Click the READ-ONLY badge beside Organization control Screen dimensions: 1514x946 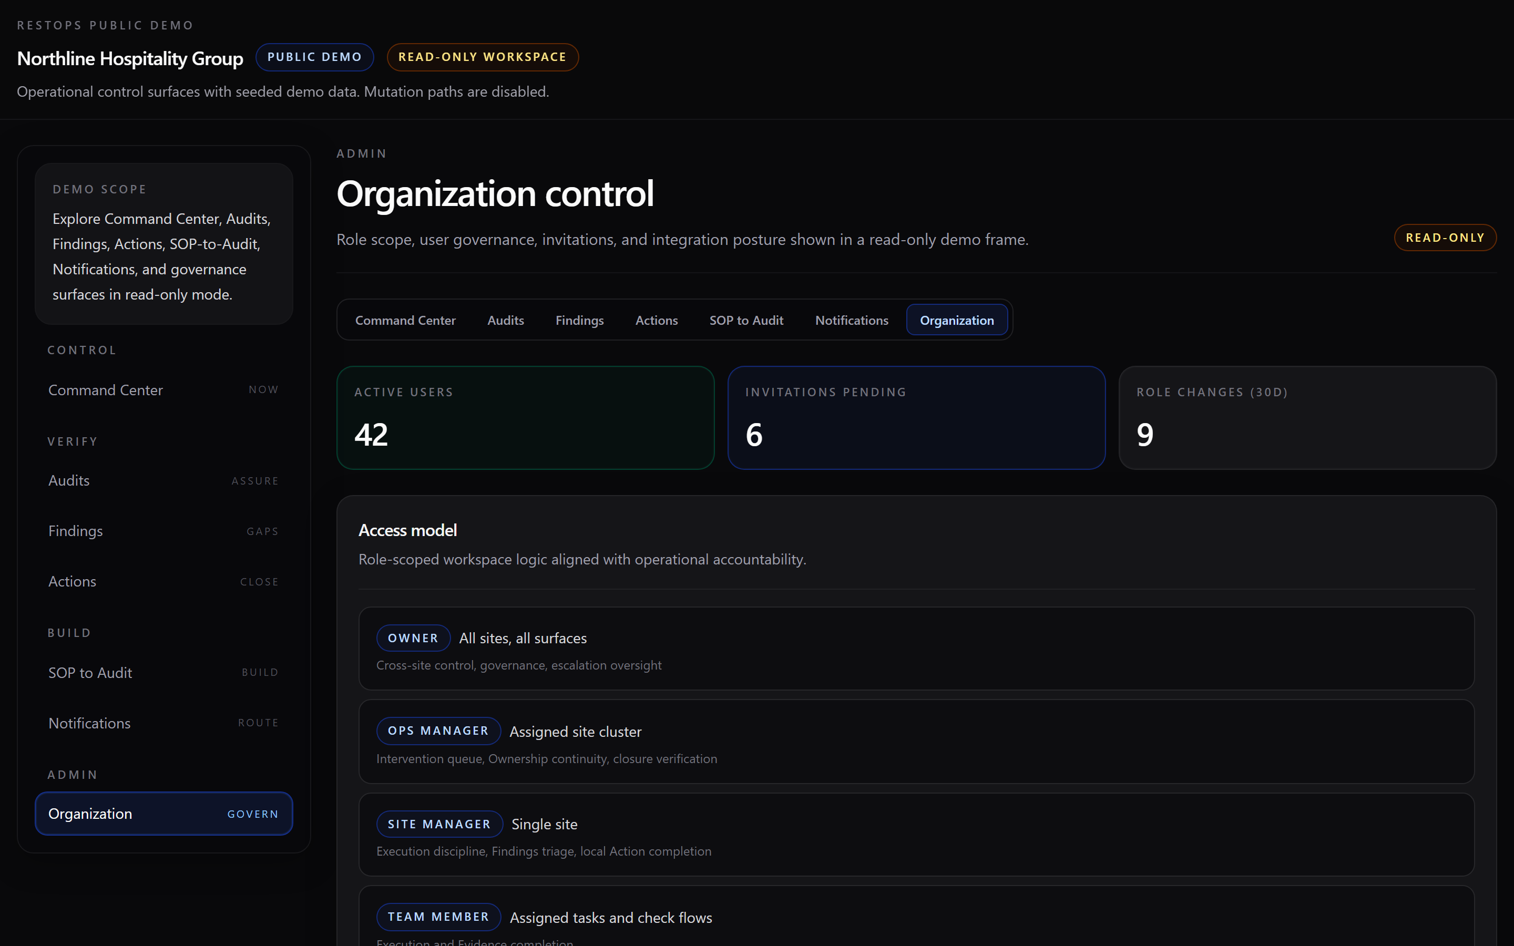coord(1445,238)
